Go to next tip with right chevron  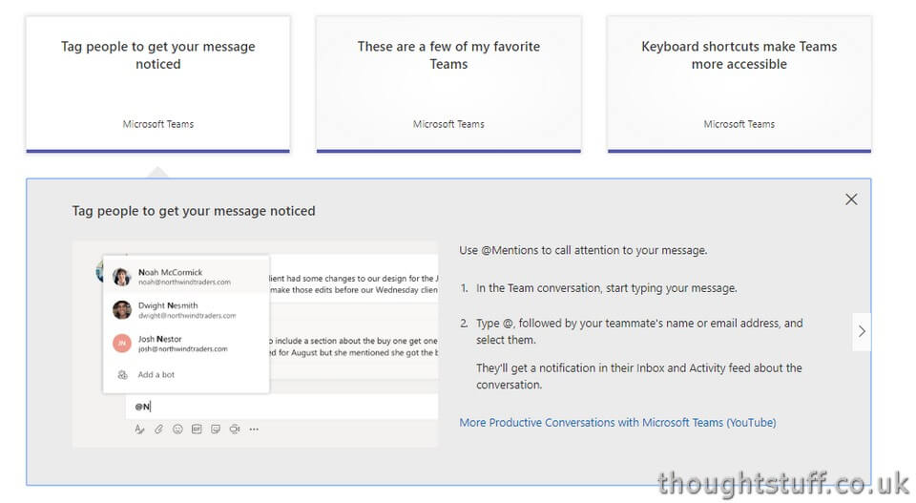(862, 331)
